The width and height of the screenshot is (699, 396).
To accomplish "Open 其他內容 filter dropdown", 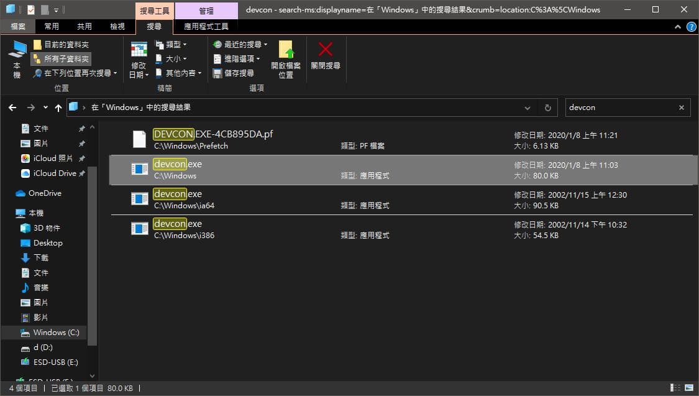I will (178, 73).
